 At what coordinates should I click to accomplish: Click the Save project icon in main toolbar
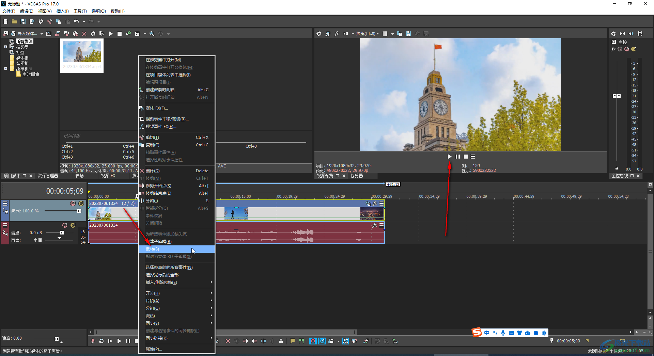(23, 21)
